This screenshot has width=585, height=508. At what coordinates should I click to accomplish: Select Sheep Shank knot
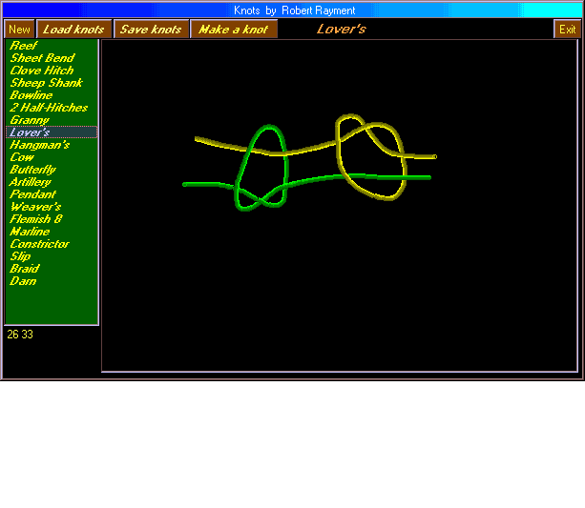coord(46,83)
